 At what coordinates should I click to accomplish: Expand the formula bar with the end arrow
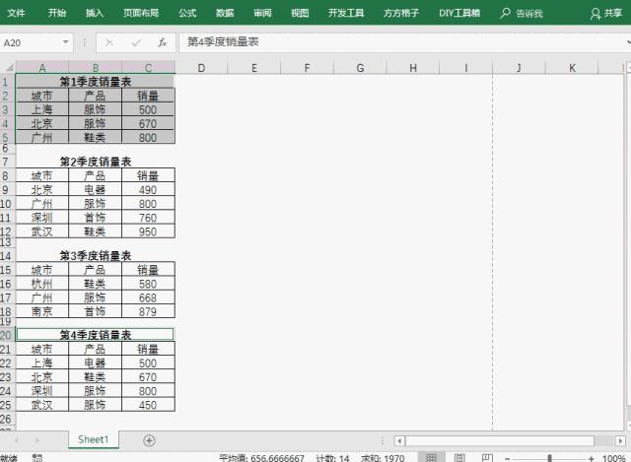point(628,41)
